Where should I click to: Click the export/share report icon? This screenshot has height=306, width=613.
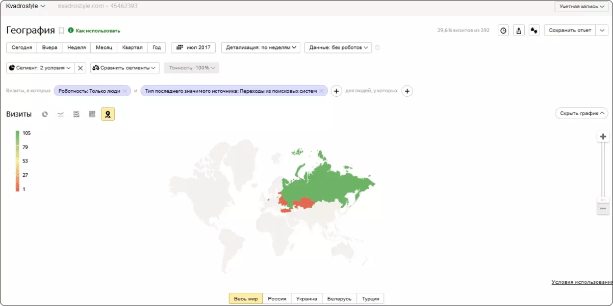coord(519,31)
